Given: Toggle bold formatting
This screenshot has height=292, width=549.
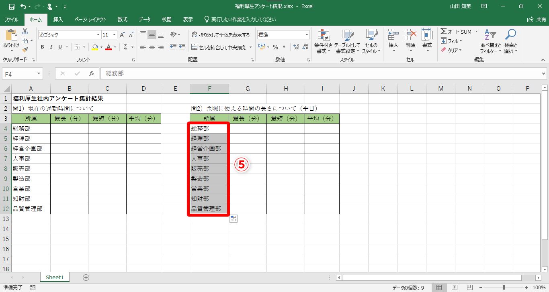Looking at the screenshot, I should click(42, 47).
